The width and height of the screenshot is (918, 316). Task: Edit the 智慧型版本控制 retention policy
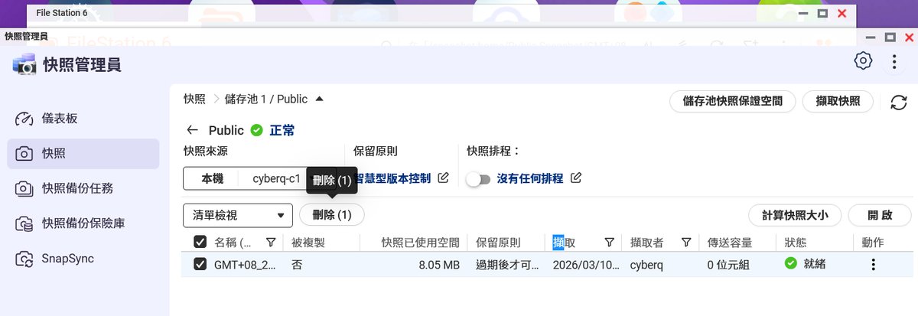[443, 178]
